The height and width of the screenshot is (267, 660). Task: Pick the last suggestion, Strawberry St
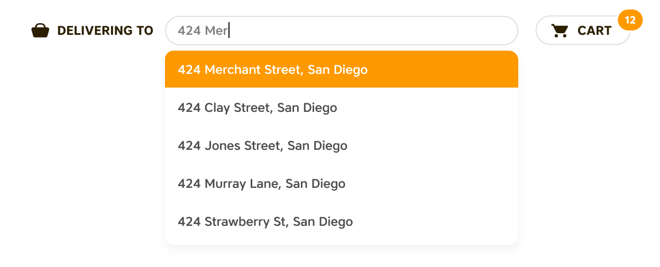click(x=342, y=222)
